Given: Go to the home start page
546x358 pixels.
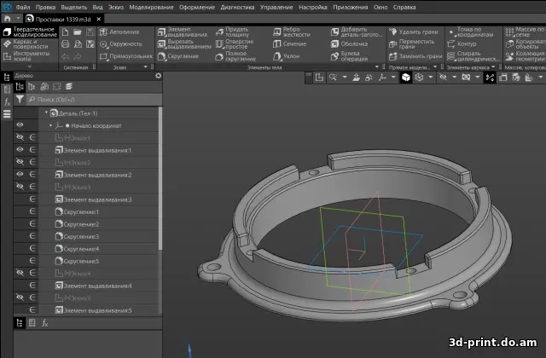Looking at the screenshot, I should pos(8,19).
